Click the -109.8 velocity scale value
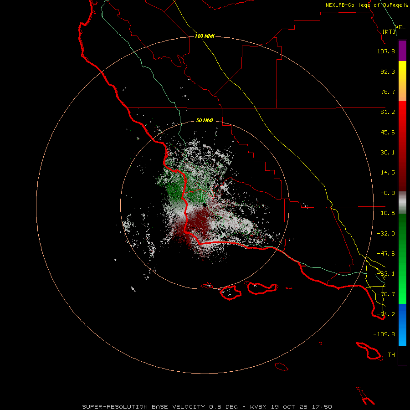The height and width of the screenshot is (410, 410). coord(384,334)
